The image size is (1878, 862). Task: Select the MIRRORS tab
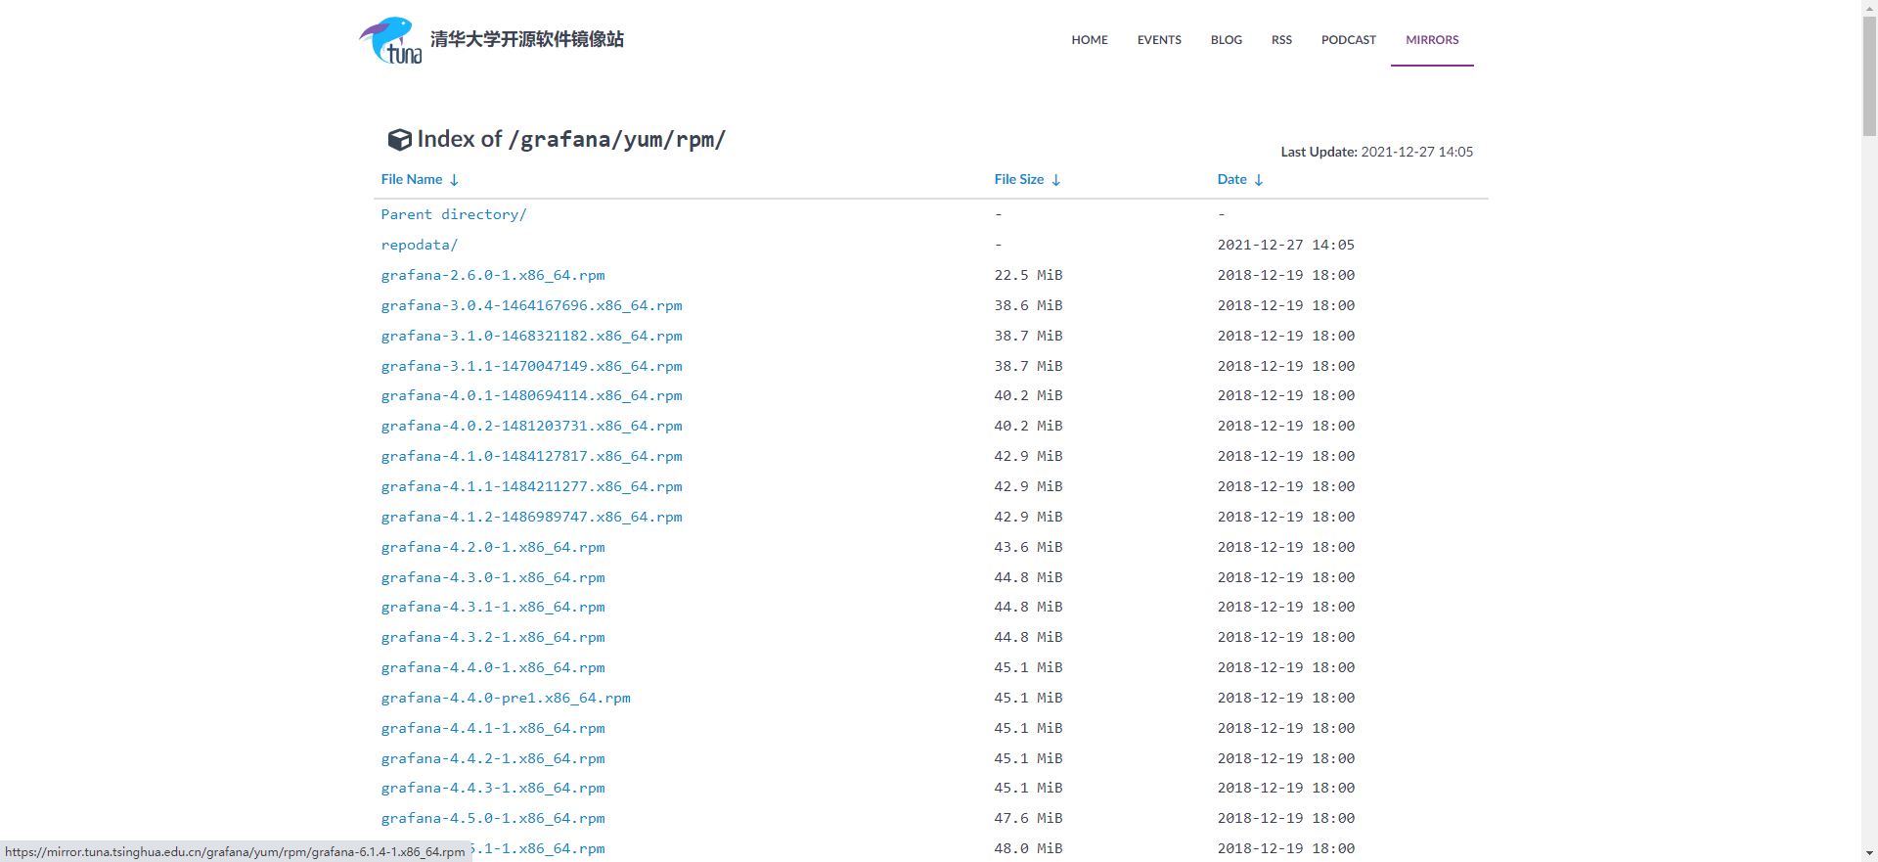(x=1432, y=40)
